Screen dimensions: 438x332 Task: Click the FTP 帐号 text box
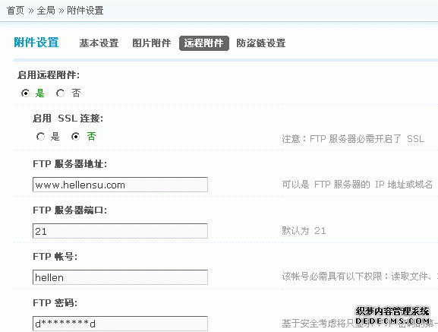[120, 277]
